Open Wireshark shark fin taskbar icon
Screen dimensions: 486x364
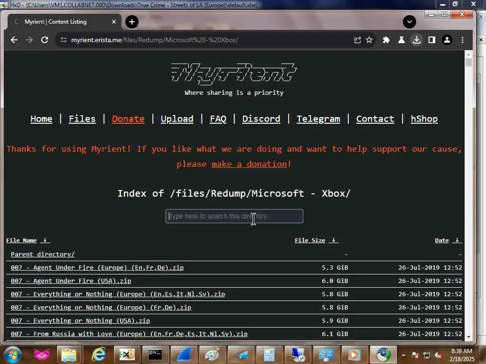[x=184, y=355]
